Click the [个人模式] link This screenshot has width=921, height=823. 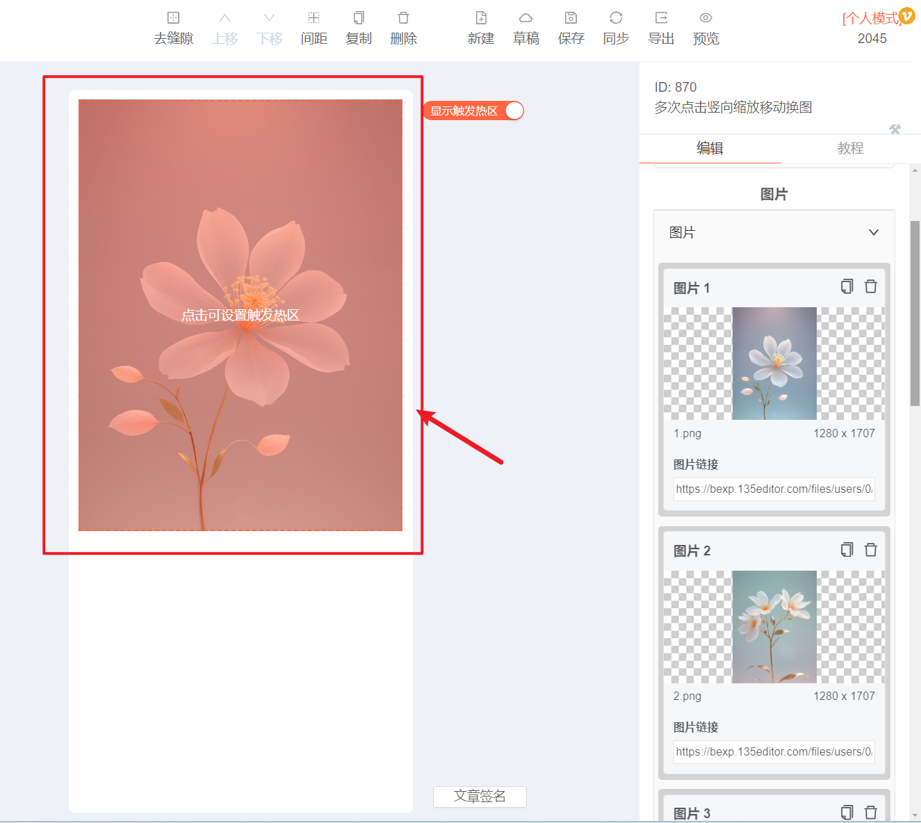(x=872, y=19)
